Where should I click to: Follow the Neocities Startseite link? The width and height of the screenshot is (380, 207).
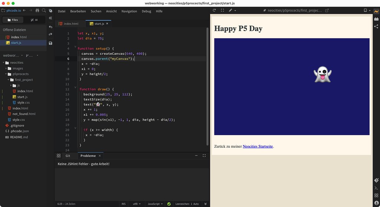click(258, 146)
